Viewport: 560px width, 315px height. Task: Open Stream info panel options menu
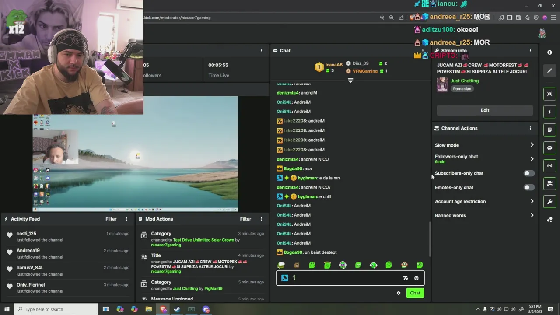530,51
